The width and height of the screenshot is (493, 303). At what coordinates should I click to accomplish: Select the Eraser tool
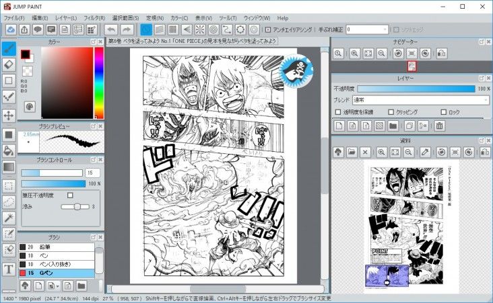click(9, 64)
